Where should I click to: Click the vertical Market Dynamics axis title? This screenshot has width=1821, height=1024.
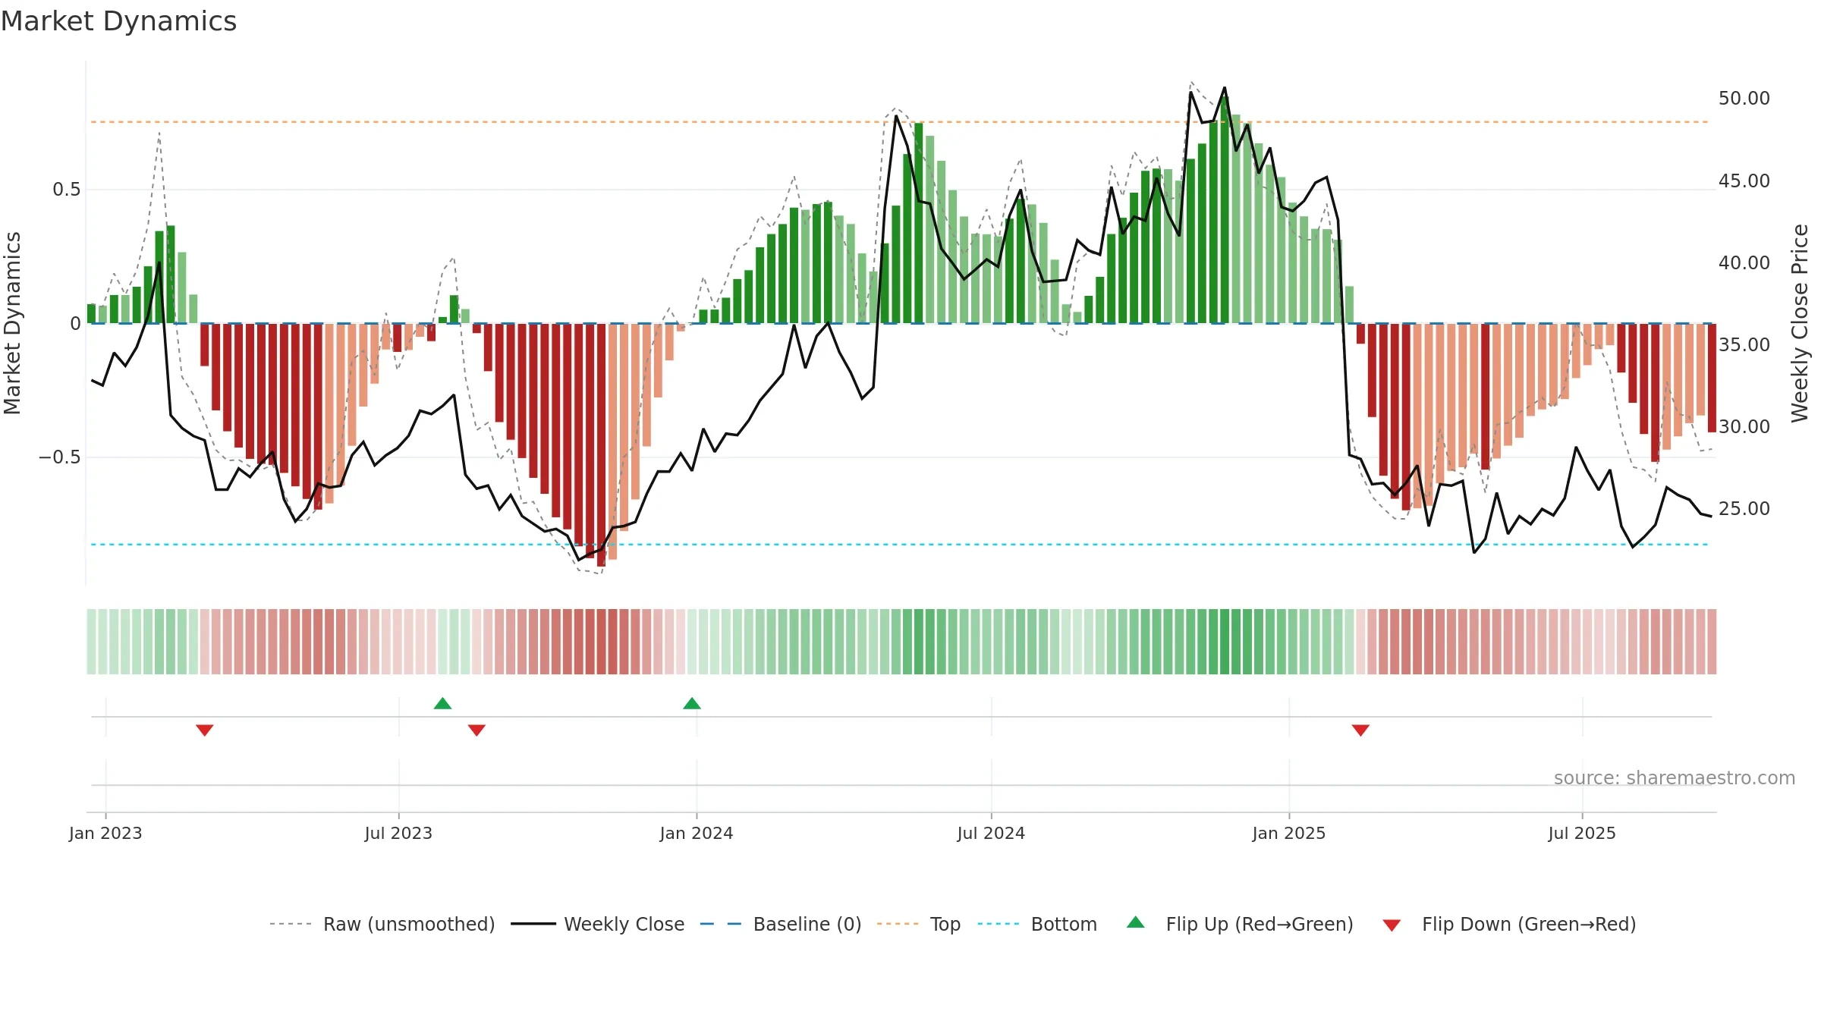(12, 323)
